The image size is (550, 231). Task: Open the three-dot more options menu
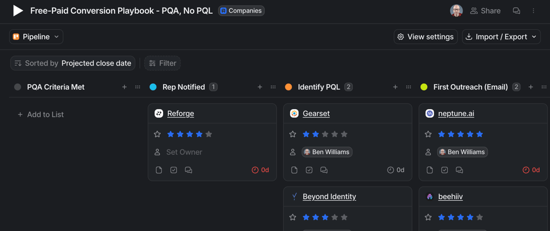534,11
